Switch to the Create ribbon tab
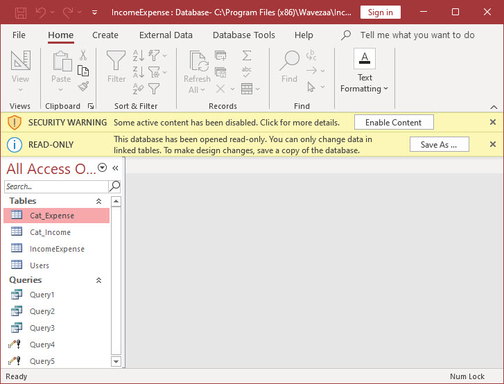504x384 pixels. click(x=105, y=35)
